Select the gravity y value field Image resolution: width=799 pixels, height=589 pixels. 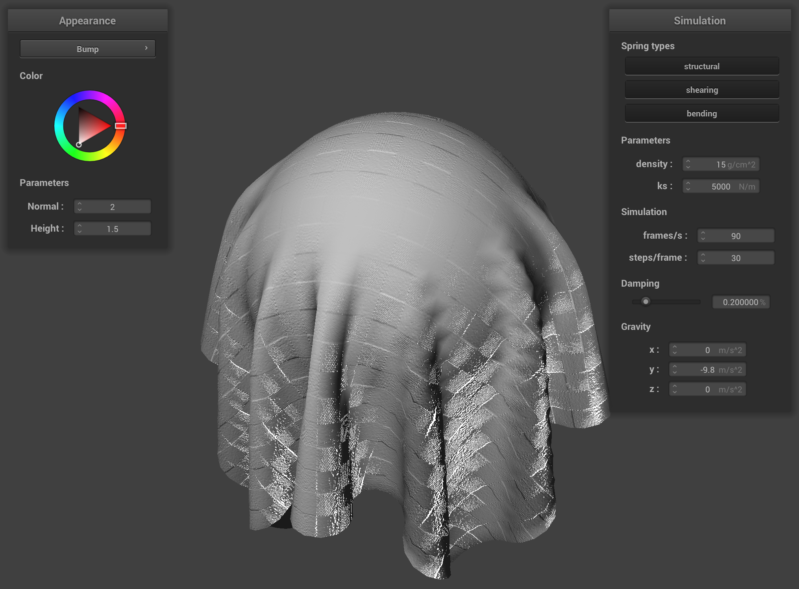click(x=708, y=369)
